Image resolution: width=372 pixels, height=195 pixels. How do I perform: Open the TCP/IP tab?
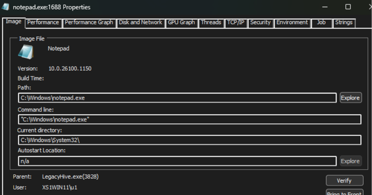(x=236, y=23)
